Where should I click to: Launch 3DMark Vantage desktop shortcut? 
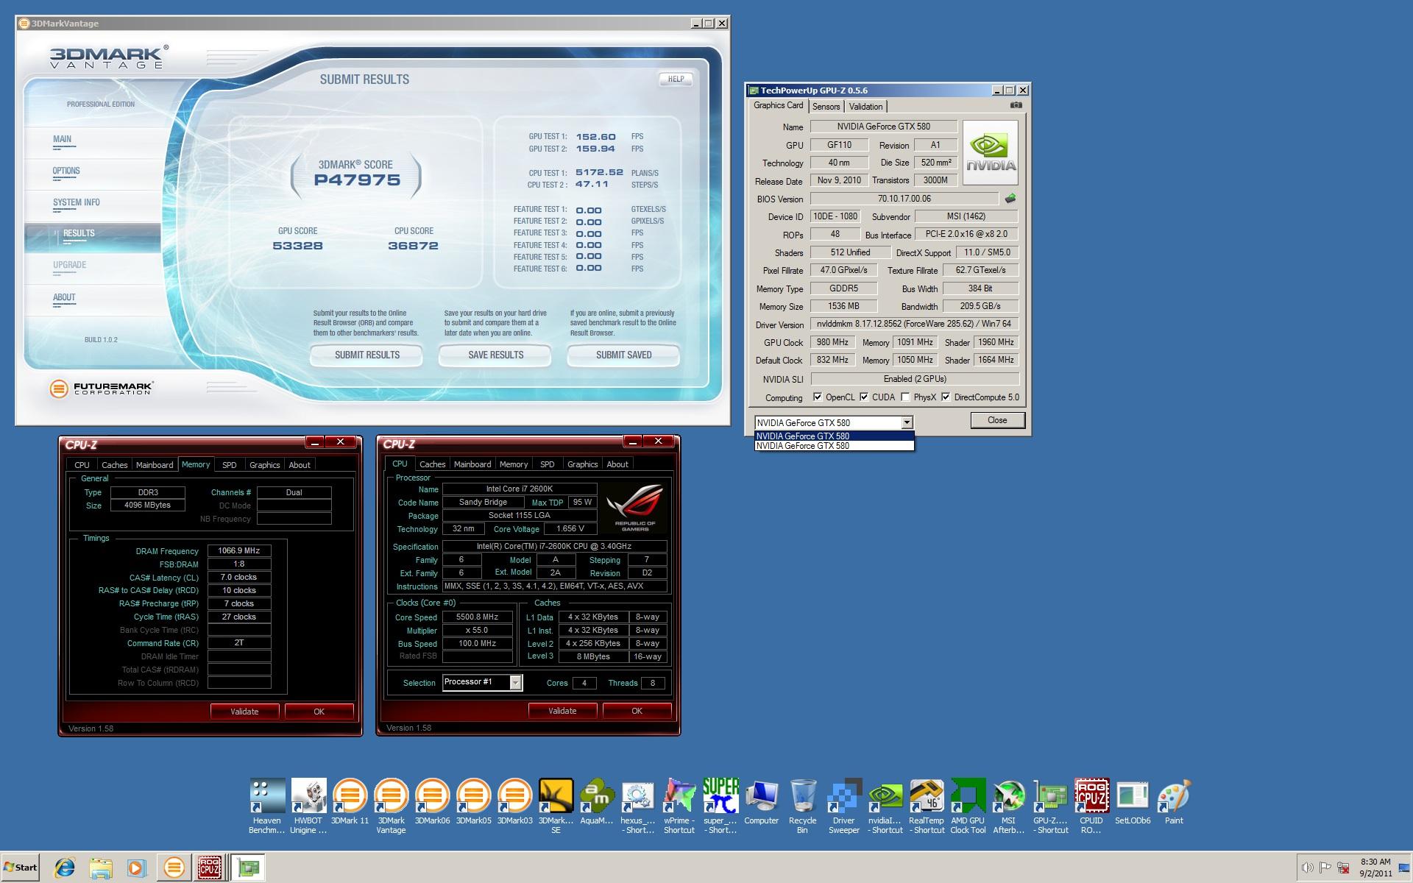tap(391, 806)
